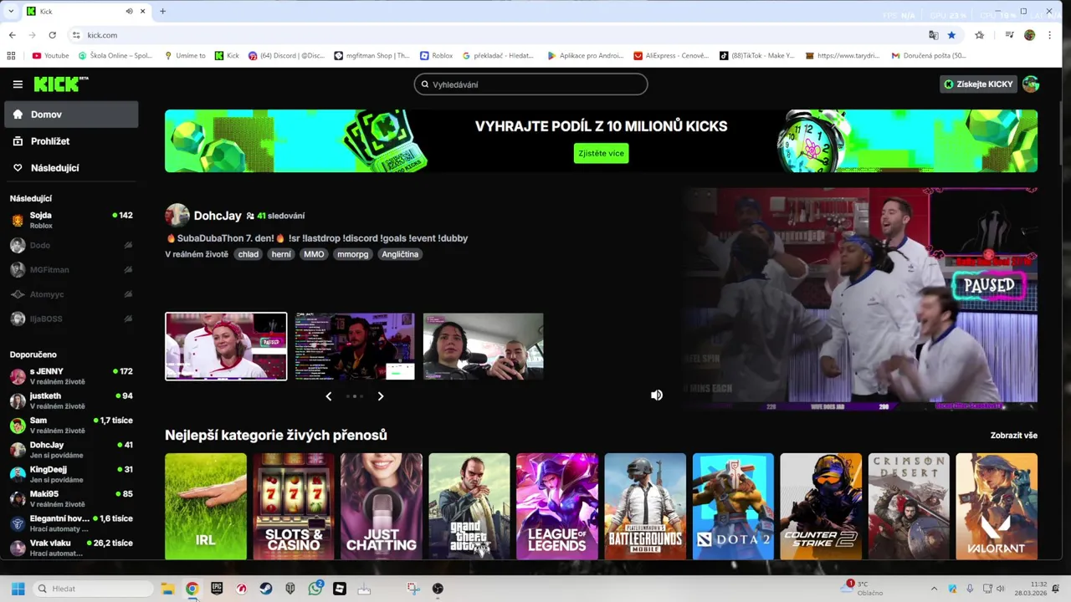Select the herní tag

point(281,254)
